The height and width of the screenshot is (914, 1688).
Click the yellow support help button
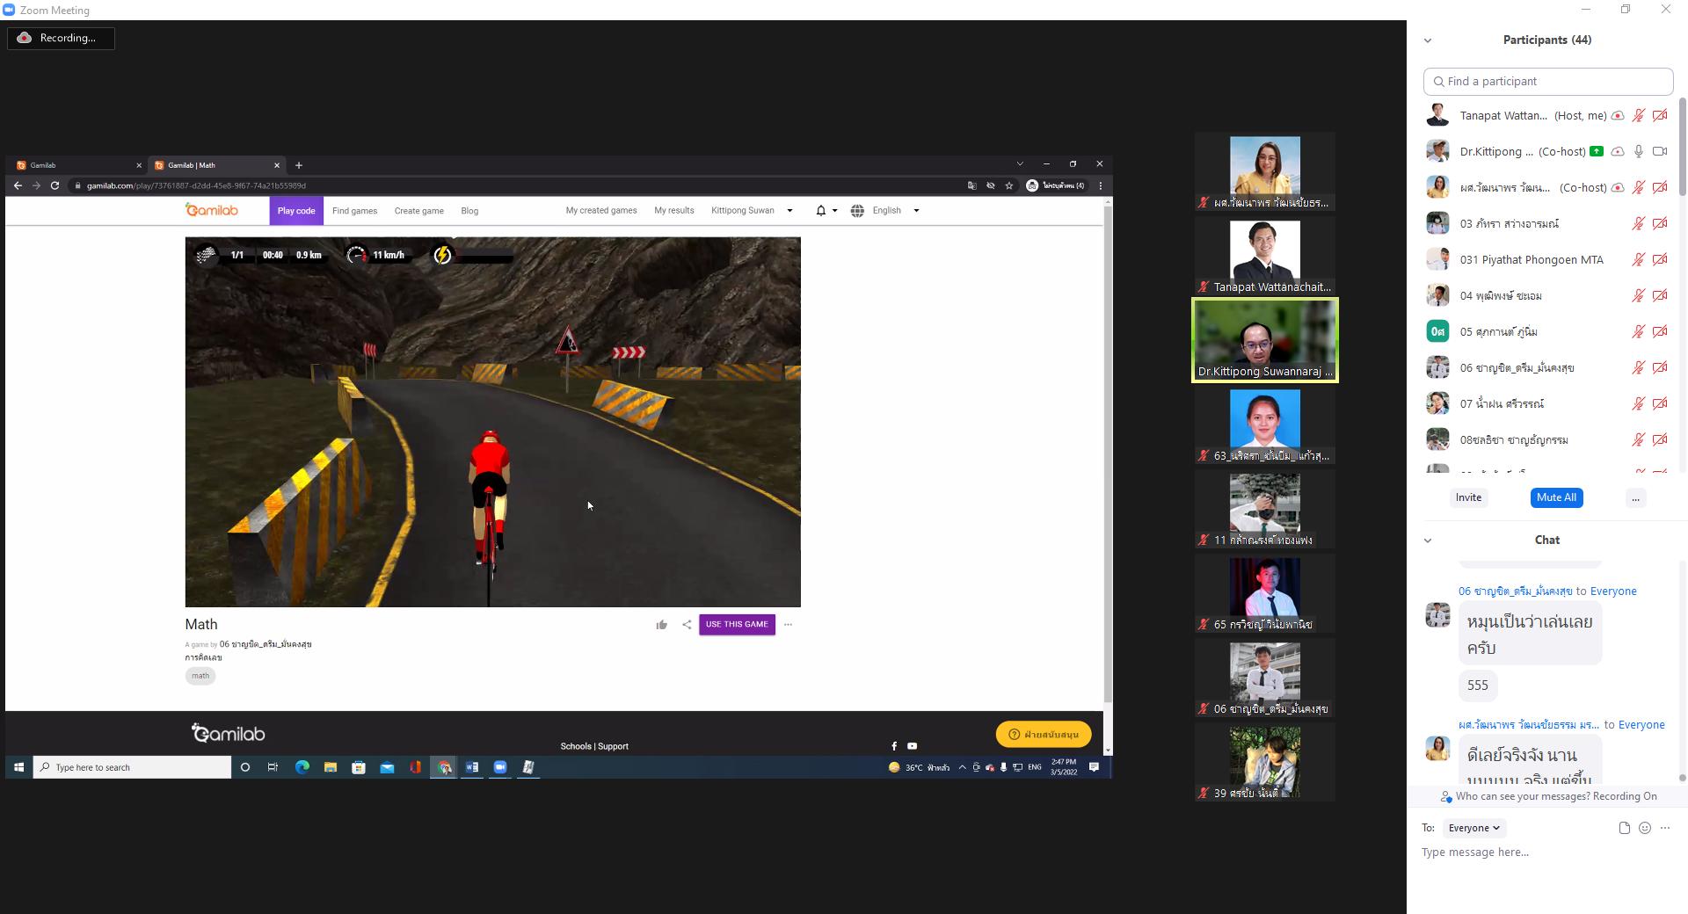(x=1044, y=735)
